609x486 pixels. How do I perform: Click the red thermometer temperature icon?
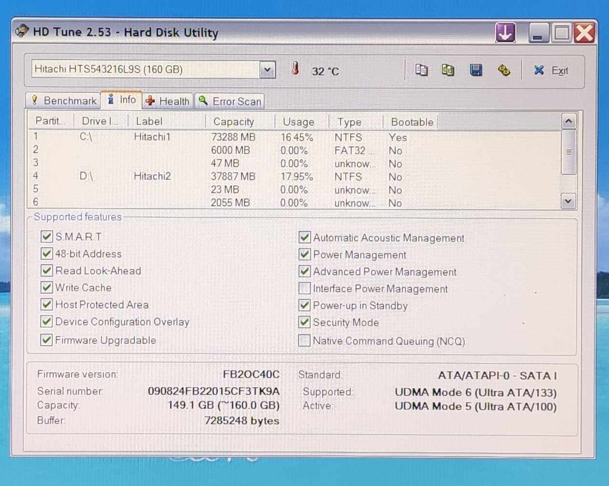click(295, 69)
